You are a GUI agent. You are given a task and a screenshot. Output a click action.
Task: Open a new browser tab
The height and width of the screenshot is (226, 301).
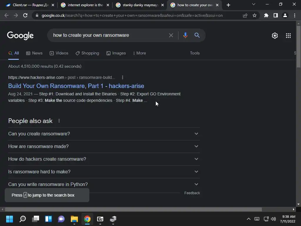point(228,5)
